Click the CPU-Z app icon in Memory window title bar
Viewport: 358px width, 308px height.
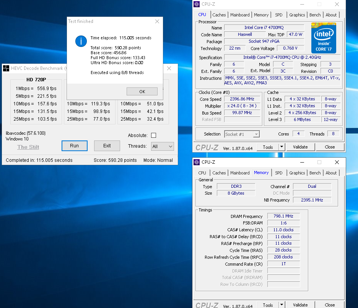coord(197,162)
